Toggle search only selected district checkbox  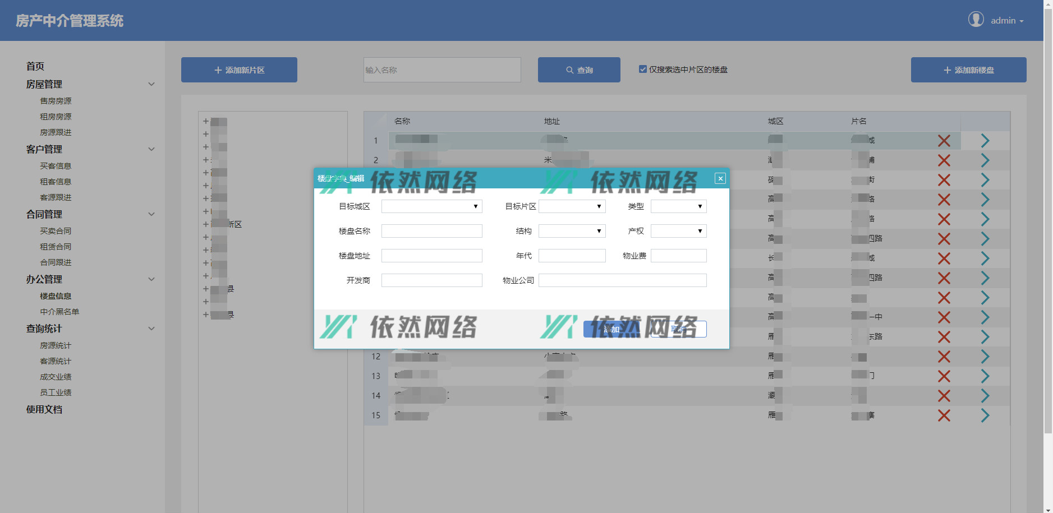coord(643,70)
